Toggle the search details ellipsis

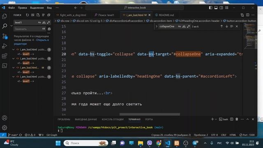(49, 33)
